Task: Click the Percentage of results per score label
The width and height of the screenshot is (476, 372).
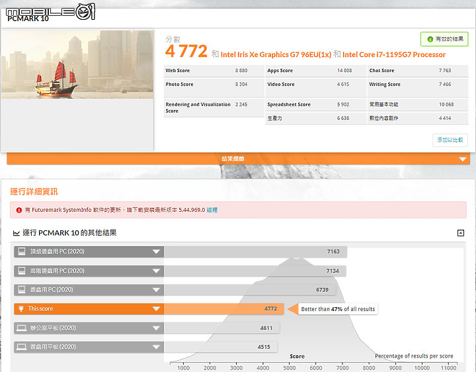Action: 414,356
